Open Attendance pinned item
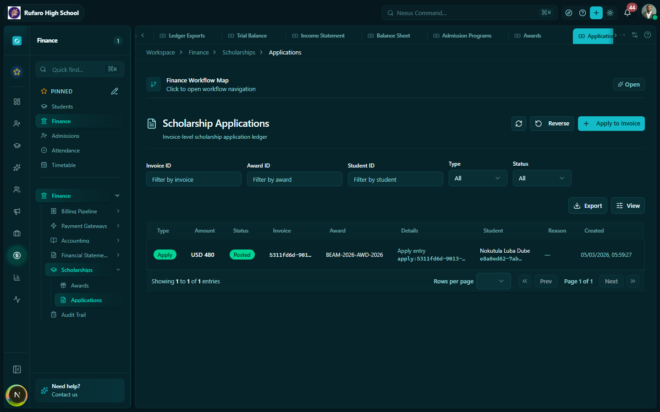This screenshot has width=660, height=412. tap(80, 151)
